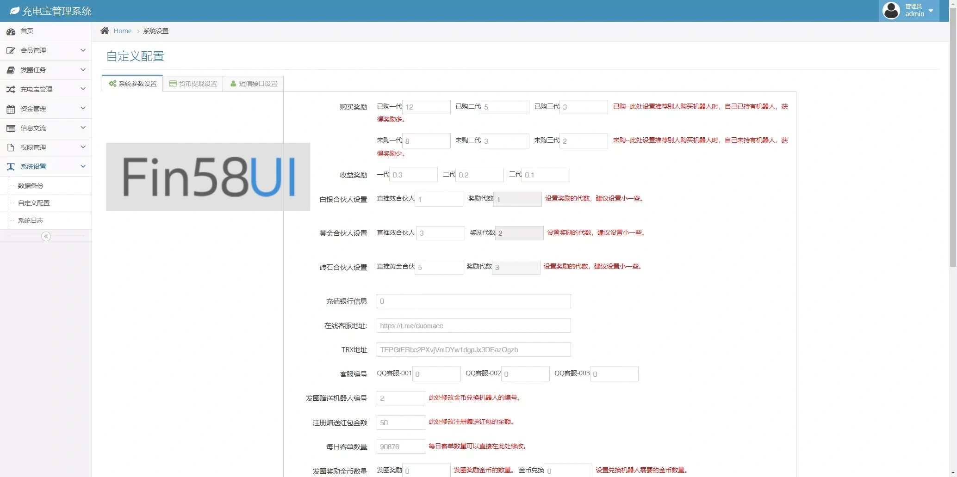Switch to the 短信接口设置 tab

pyautogui.click(x=253, y=84)
